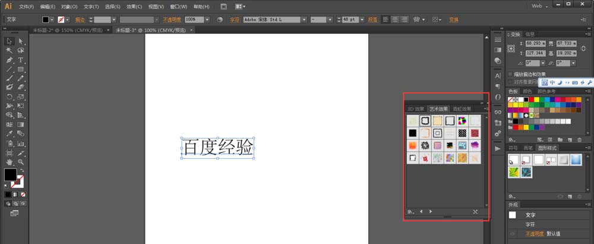The height and width of the screenshot is (244, 594).
Task: Expand stroke weight dropdown
Action: (x=114, y=20)
